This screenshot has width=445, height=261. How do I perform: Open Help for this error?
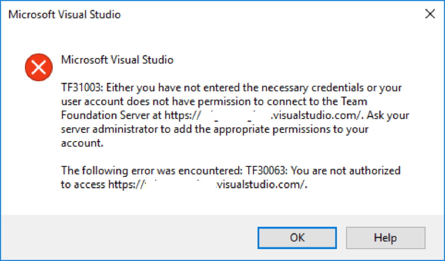click(x=385, y=238)
